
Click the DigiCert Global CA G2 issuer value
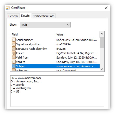tap(77, 53)
